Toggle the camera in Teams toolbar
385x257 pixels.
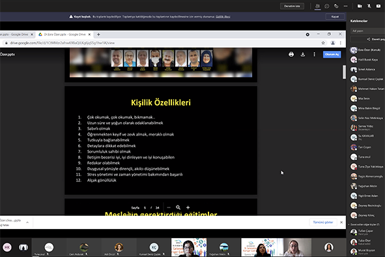click(x=360, y=6)
